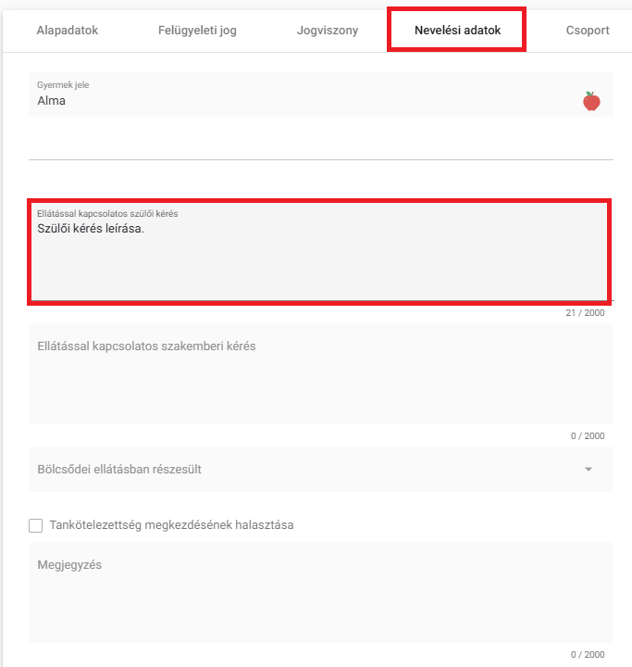This screenshot has height=667, width=632.
Task: Tick the Tankötelezettség megkezdésének halasztása checkbox
Action: [x=36, y=525]
